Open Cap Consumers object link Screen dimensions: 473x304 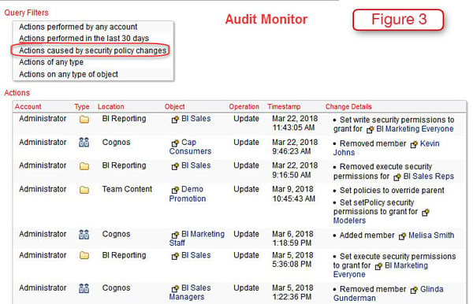click(x=190, y=146)
